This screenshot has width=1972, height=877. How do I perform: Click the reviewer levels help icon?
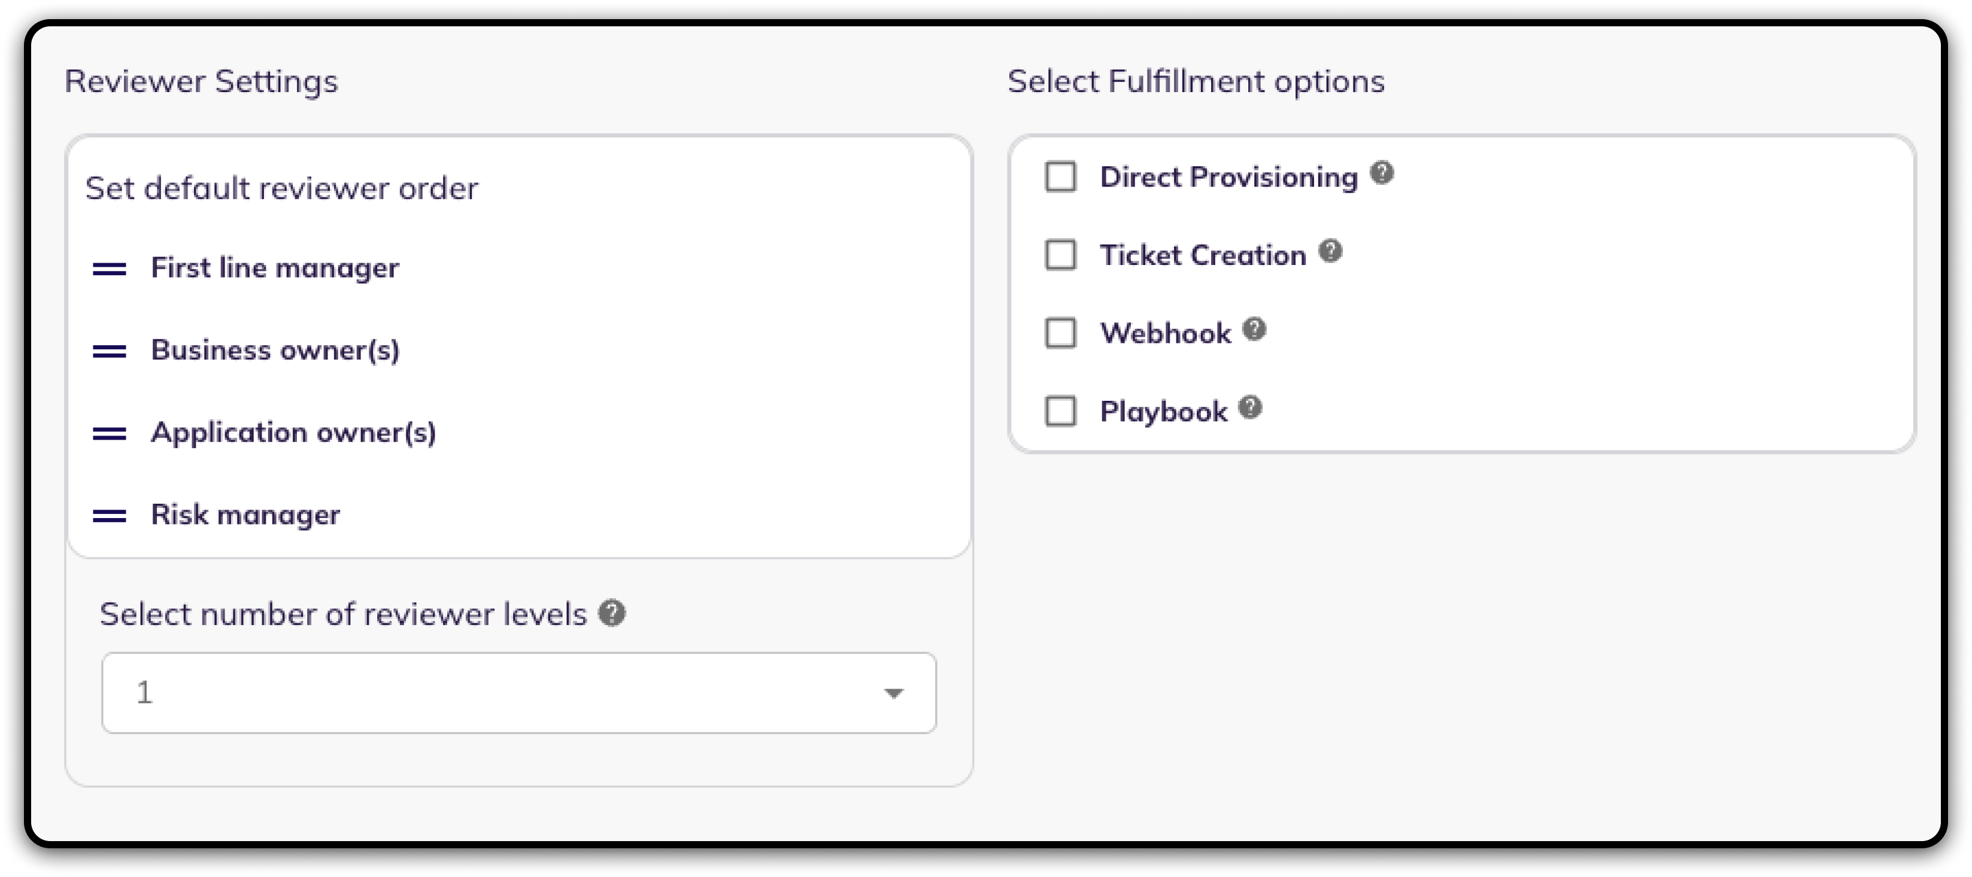[612, 613]
